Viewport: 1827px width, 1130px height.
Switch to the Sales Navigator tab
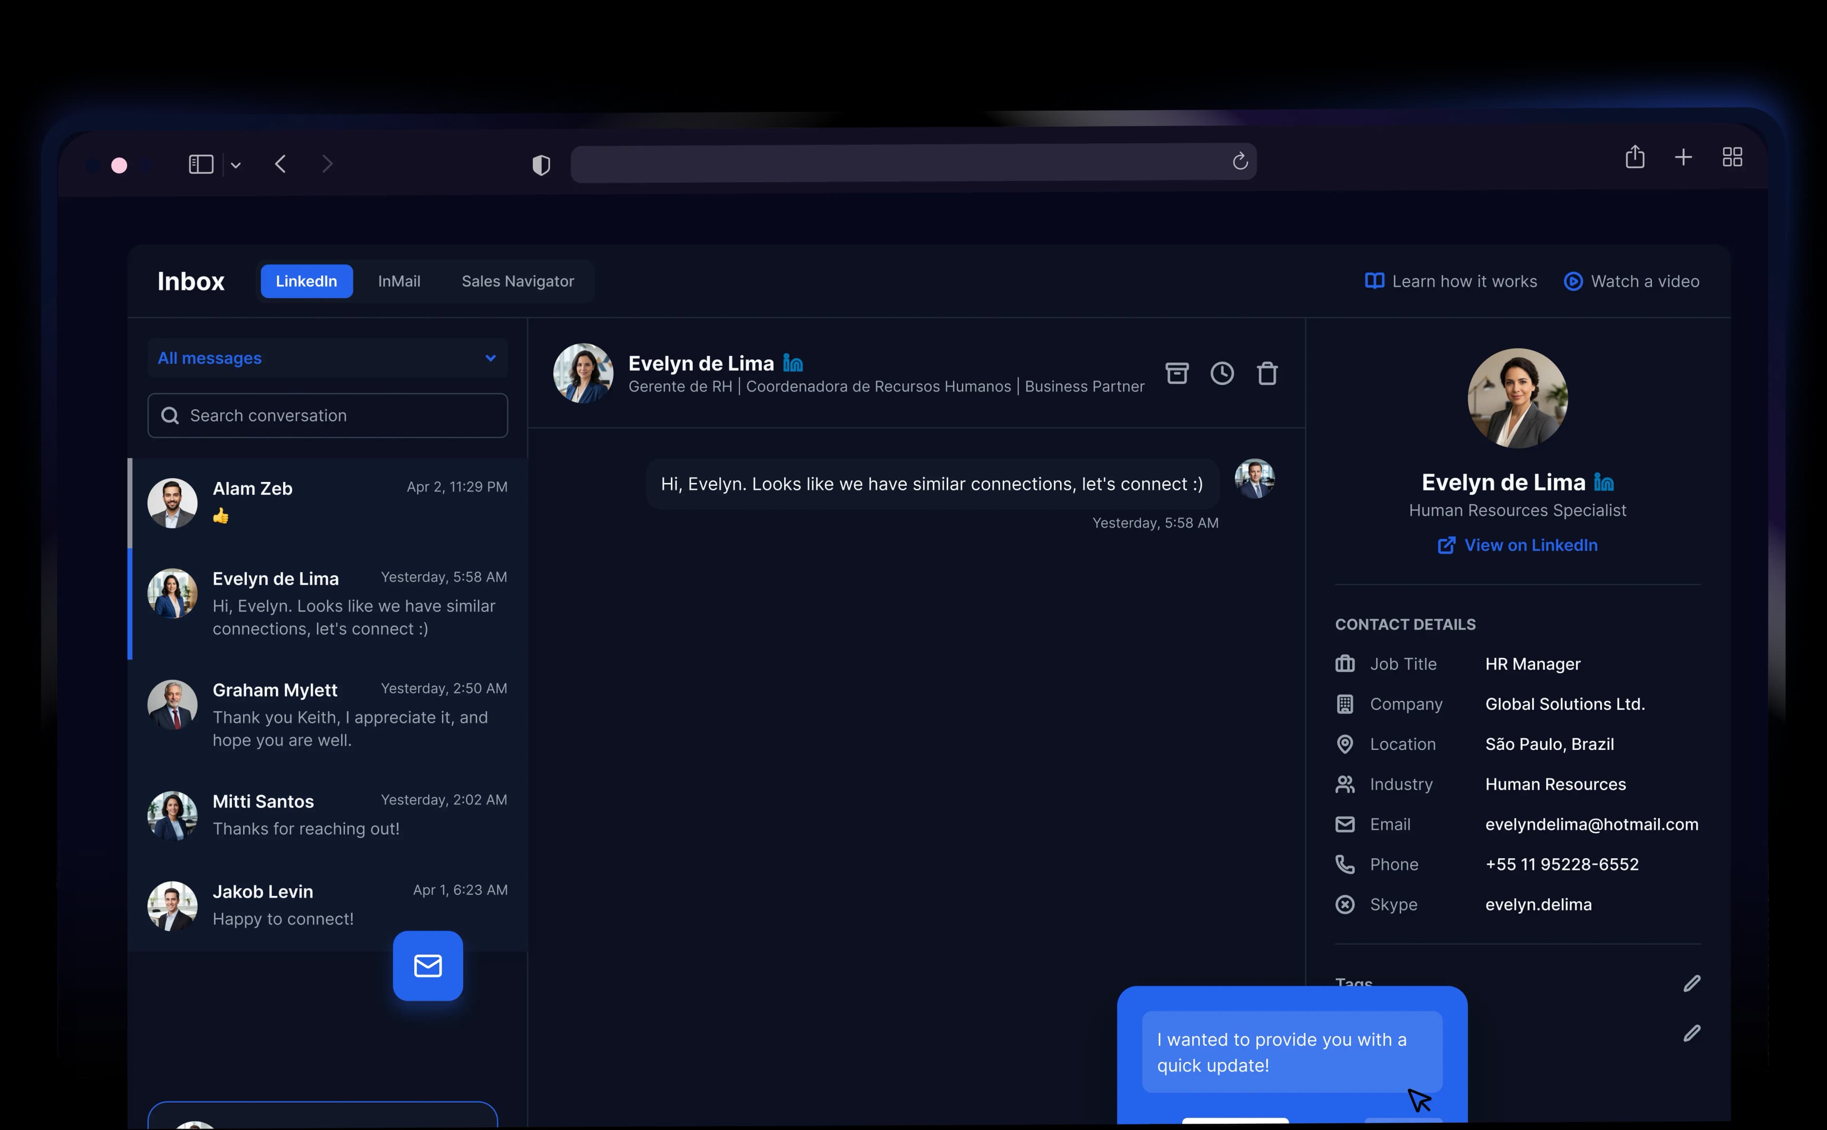tap(518, 281)
